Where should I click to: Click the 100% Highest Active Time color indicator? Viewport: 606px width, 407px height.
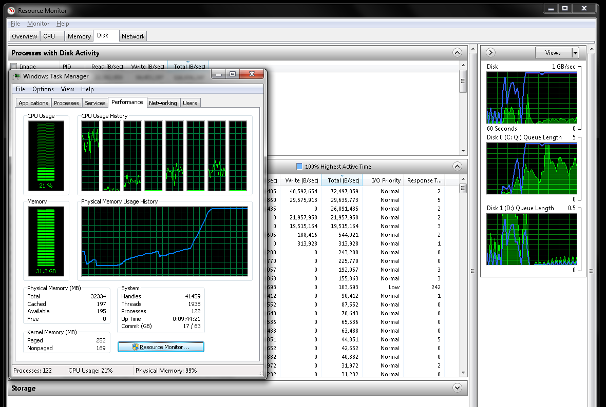299,166
